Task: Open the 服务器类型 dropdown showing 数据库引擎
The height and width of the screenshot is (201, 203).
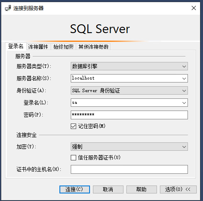Action: 129,66
